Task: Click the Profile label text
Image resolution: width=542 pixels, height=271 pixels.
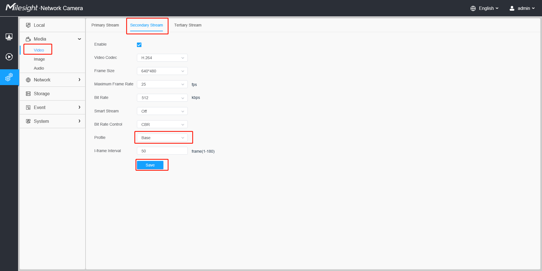Action: click(x=100, y=137)
